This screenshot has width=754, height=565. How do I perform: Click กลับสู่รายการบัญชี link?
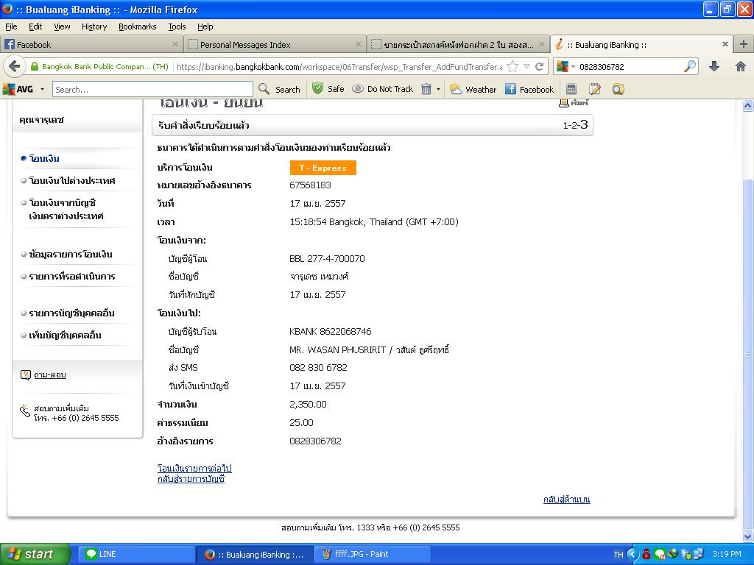tap(191, 478)
